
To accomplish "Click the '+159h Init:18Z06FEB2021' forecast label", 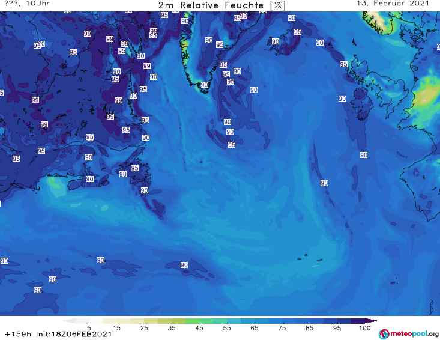I will [x=58, y=334].
